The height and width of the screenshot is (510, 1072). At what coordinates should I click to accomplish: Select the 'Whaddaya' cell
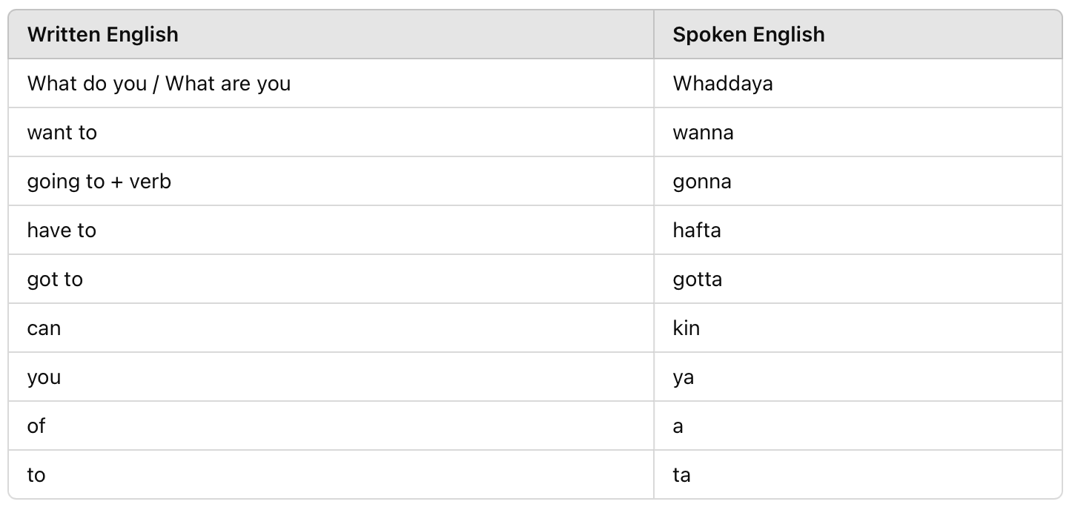point(858,83)
